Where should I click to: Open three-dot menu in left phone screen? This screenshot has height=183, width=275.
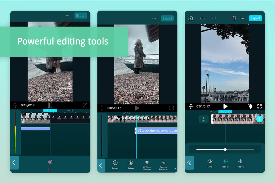(68, 16)
